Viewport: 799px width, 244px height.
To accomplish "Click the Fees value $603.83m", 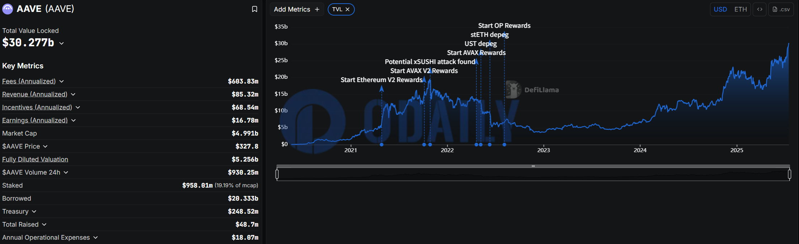I will pos(243,81).
